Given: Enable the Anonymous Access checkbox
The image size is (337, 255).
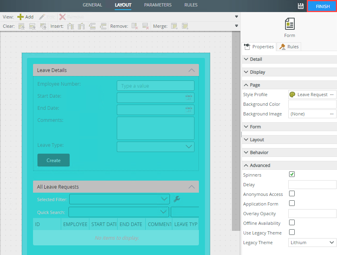Looking at the screenshot, I should pyautogui.click(x=292, y=194).
